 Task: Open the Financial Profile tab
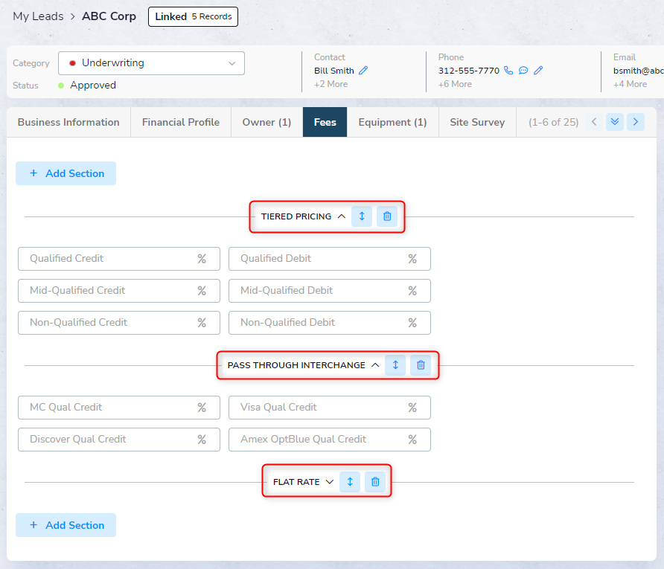(x=181, y=122)
